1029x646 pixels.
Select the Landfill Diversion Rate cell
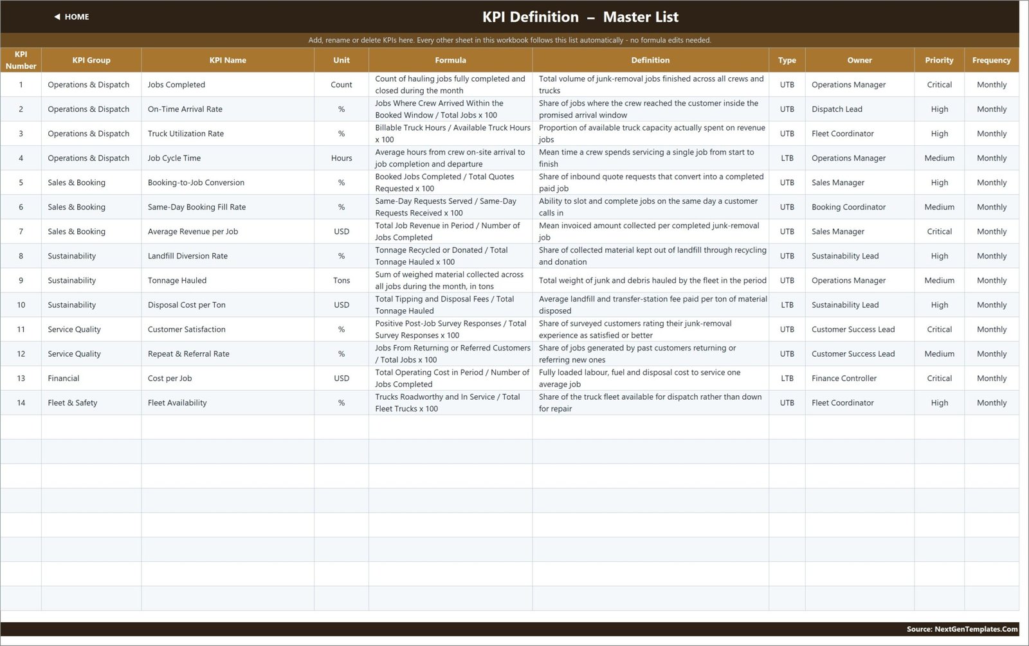click(x=228, y=256)
